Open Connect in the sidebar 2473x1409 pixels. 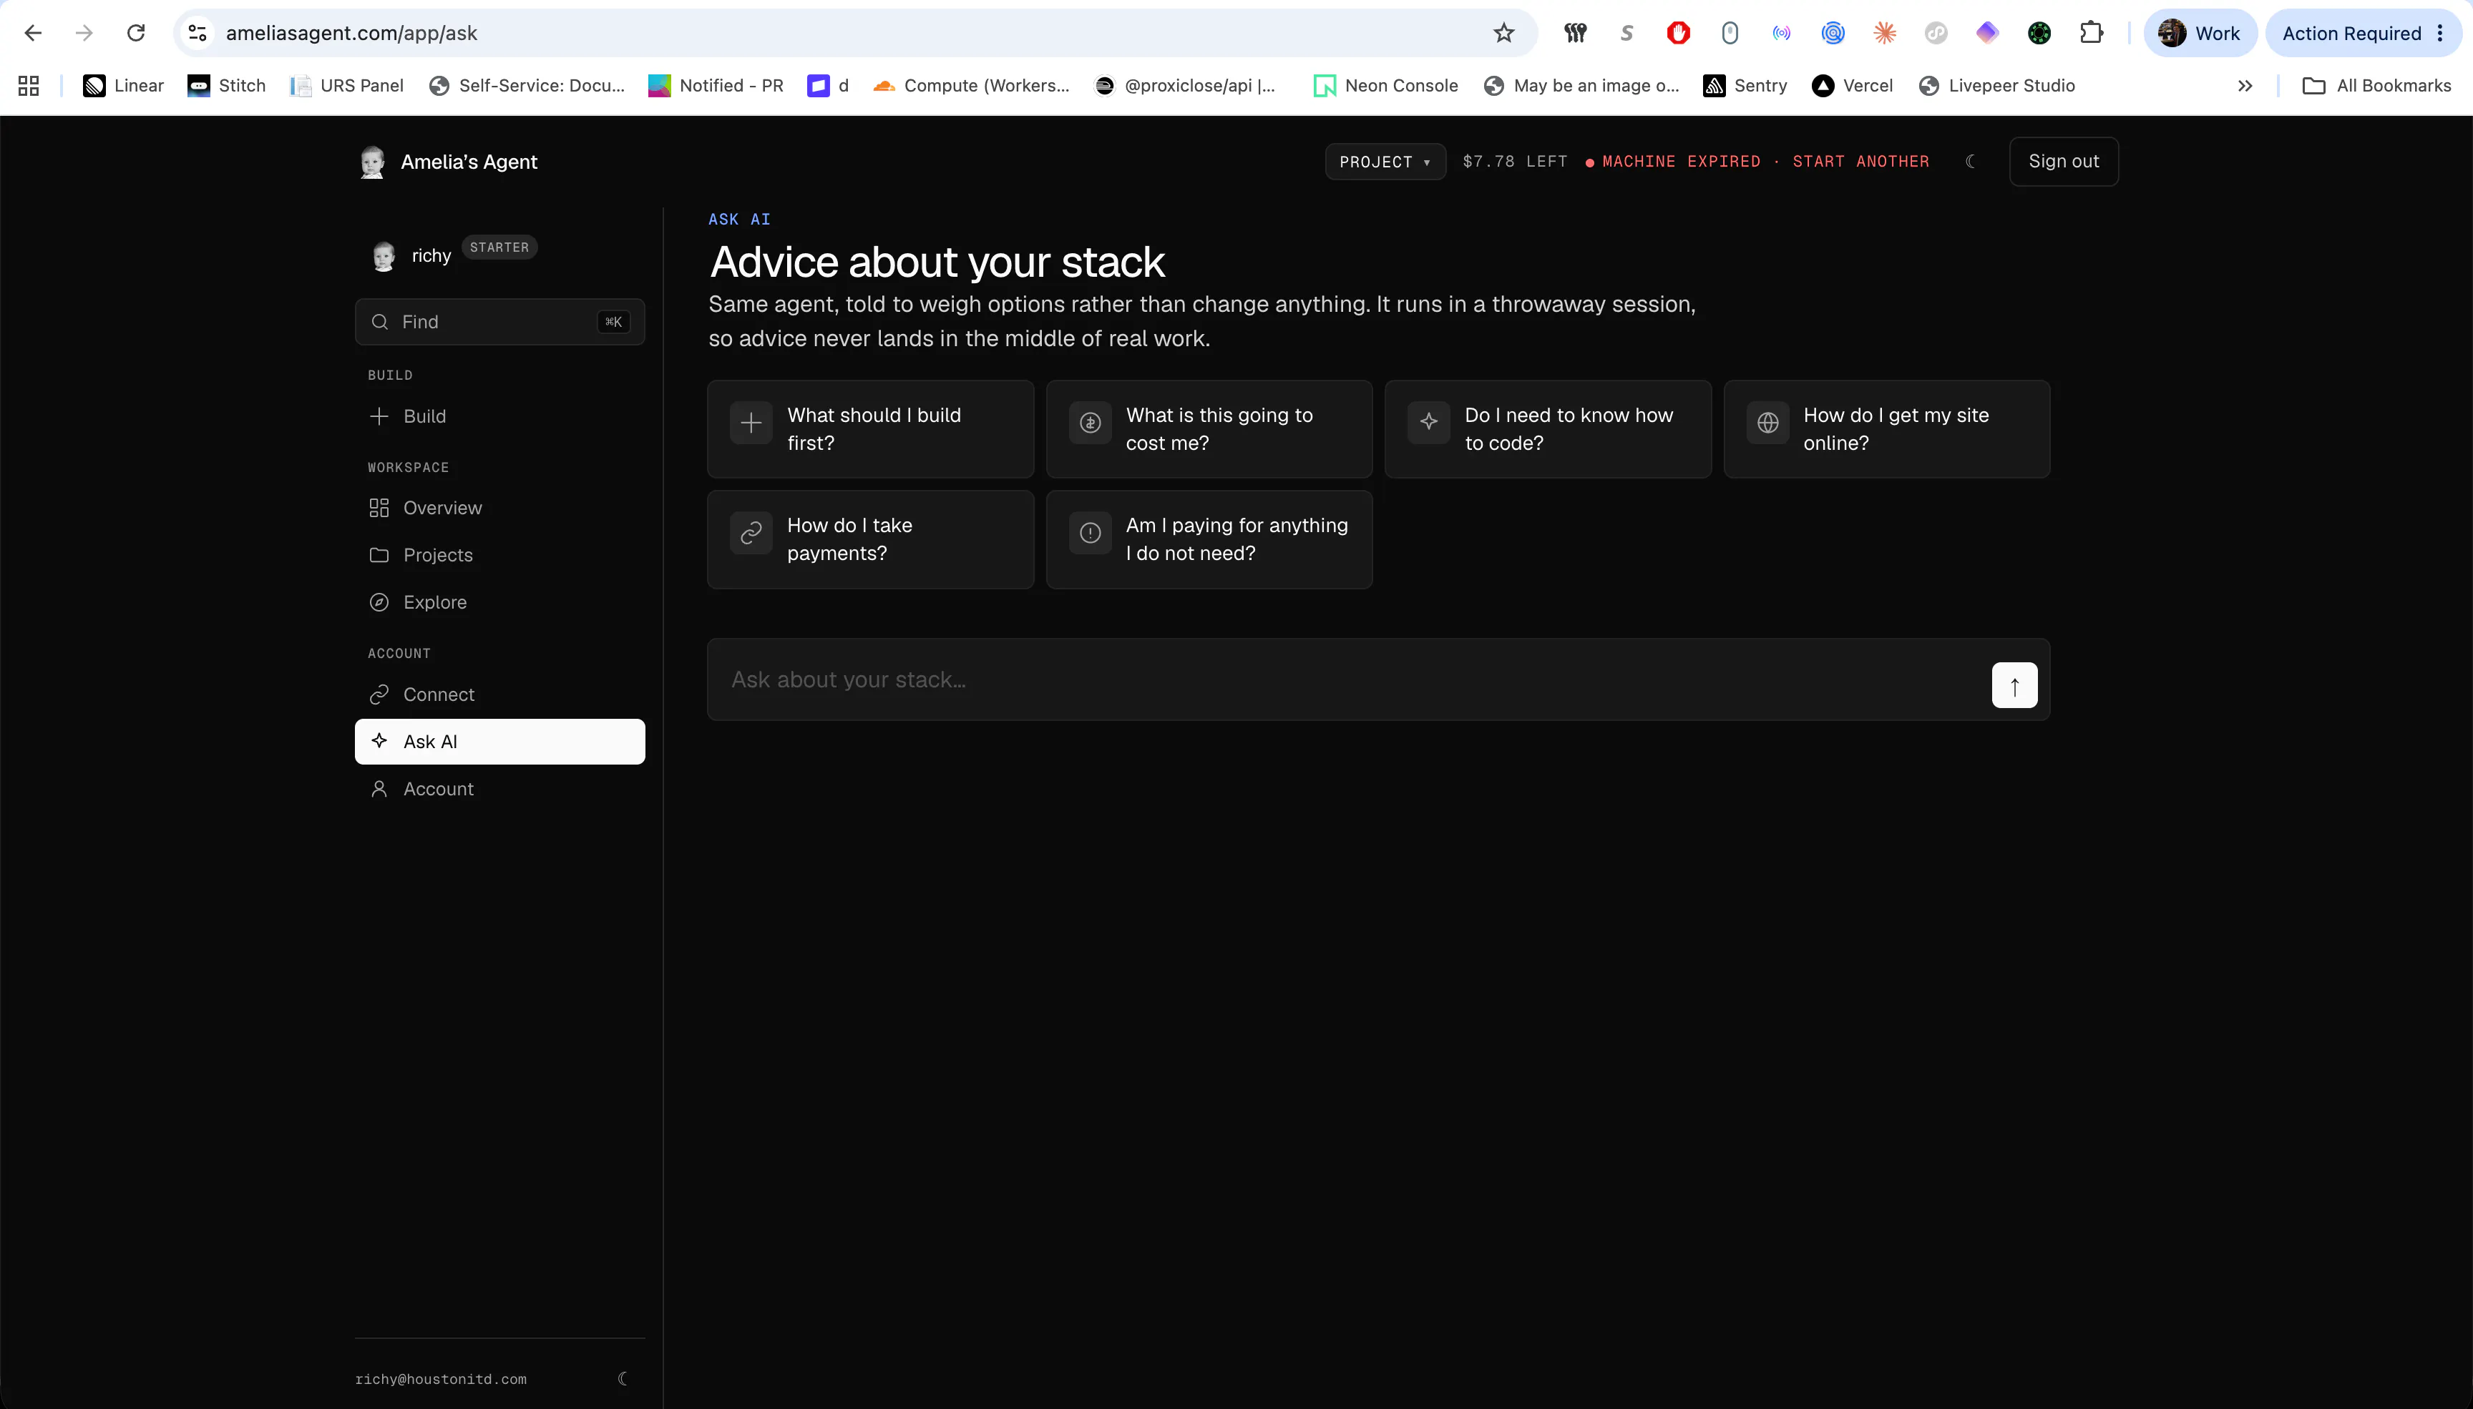click(x=499, y=694)
